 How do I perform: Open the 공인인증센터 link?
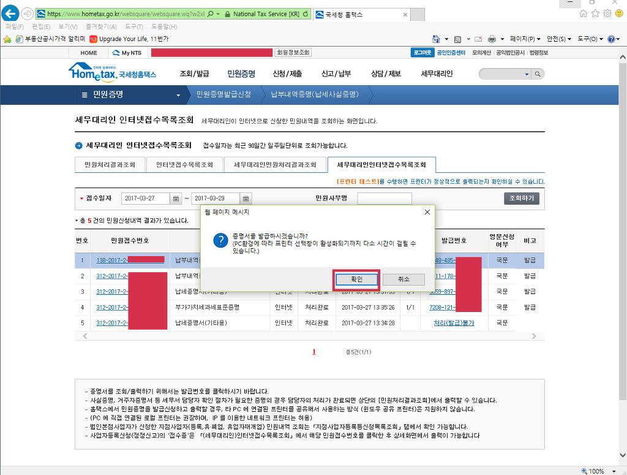click(451, 53)
